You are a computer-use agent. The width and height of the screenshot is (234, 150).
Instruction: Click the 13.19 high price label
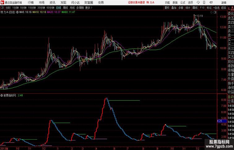tap(200, 16)
